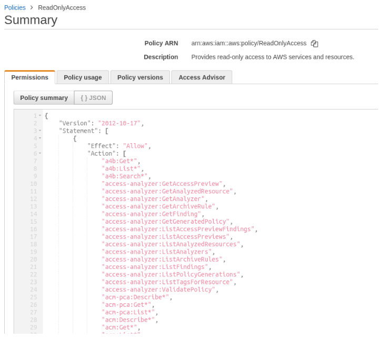The image size is (384, 340).
Task: Click the "Version" line in the JSON editor
Action: click(101, 123)
